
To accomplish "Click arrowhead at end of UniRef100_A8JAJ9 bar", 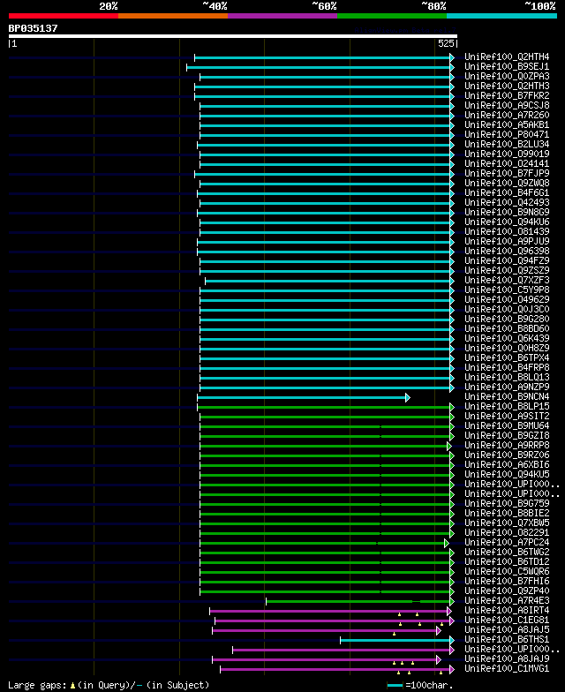I will coord(439,660).
